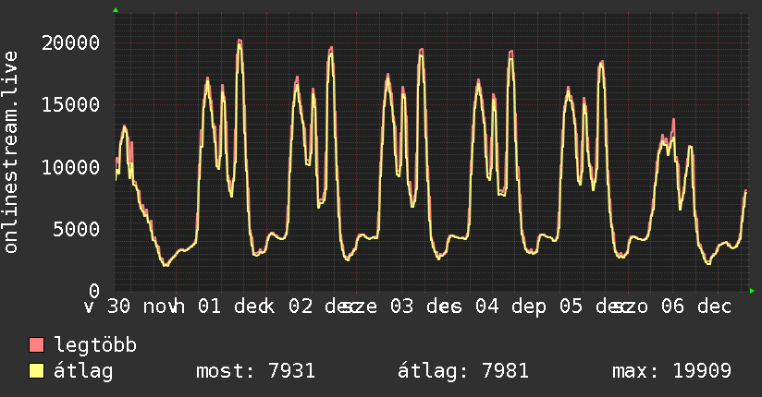This screenshot has width=762, height=397.
Task: Click the onlinestream.live vertical axis title
Action: click(11, 152)
